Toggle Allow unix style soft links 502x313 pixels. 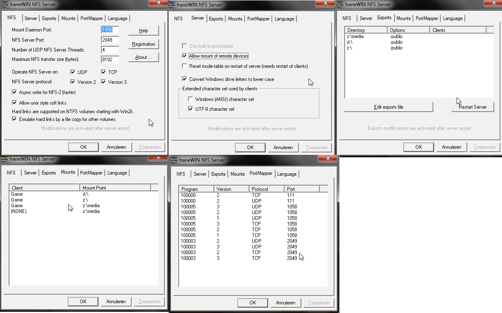[15, 103]
